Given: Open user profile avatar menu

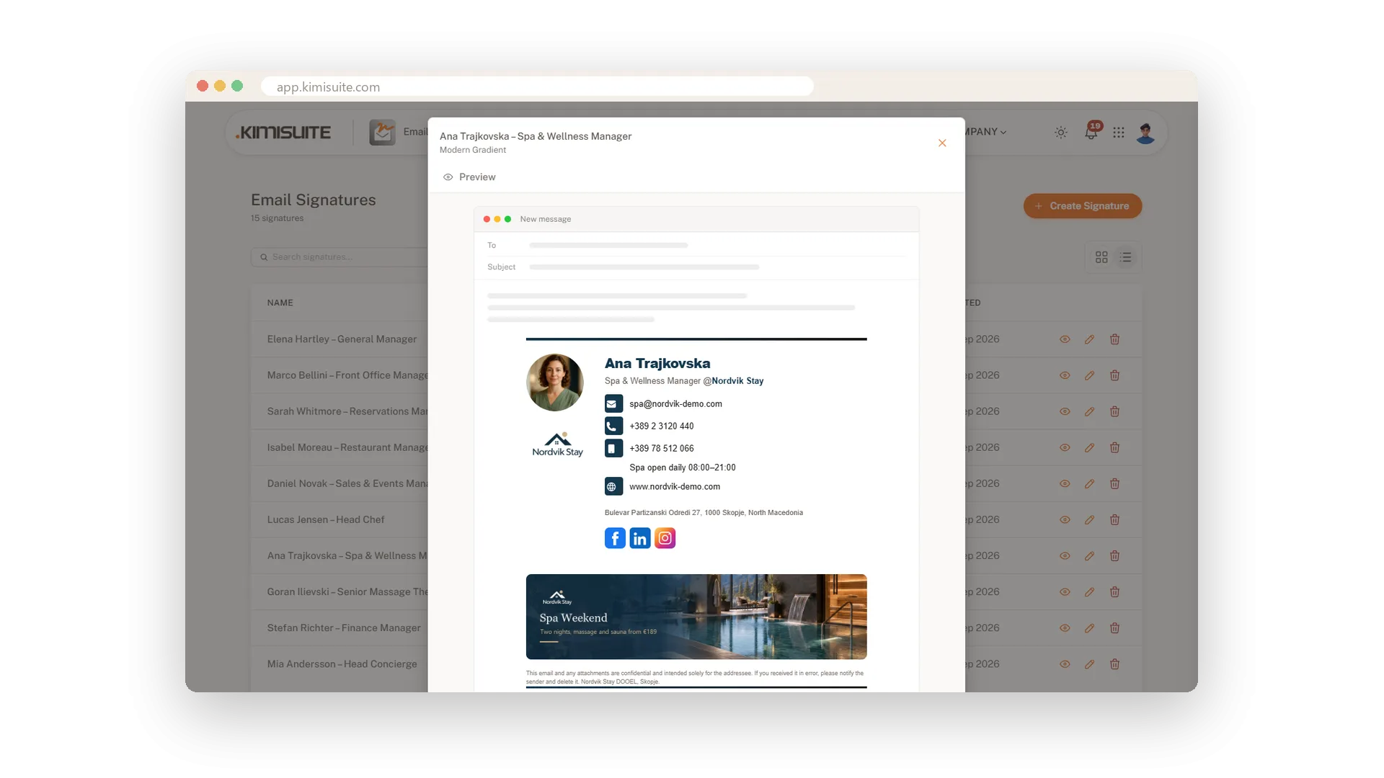Looking at the screenshot, I should [x=1145, y=133].
